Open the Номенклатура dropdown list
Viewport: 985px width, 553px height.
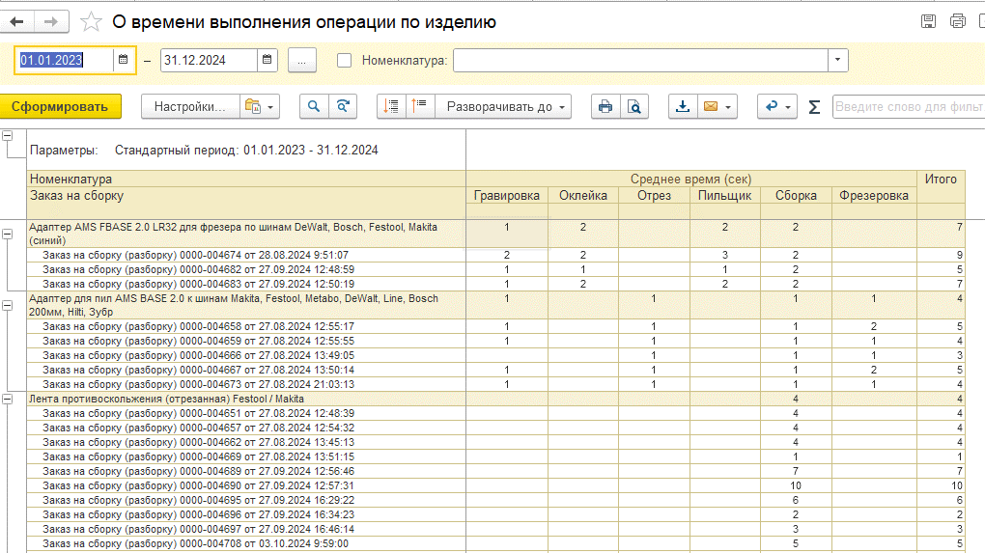[837, 60]
